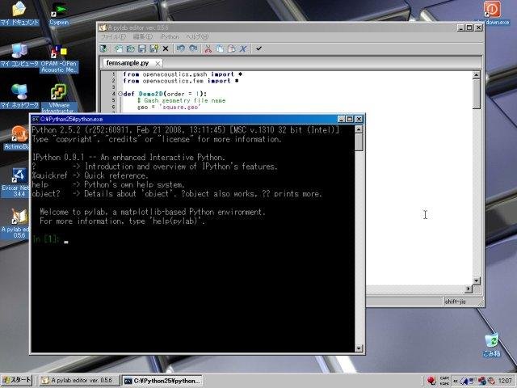Click the python.exe console title bar icon
This screenshot has width=517, height=388.
(36, 119)
